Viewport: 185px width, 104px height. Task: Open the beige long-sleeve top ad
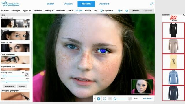[173, 46]
